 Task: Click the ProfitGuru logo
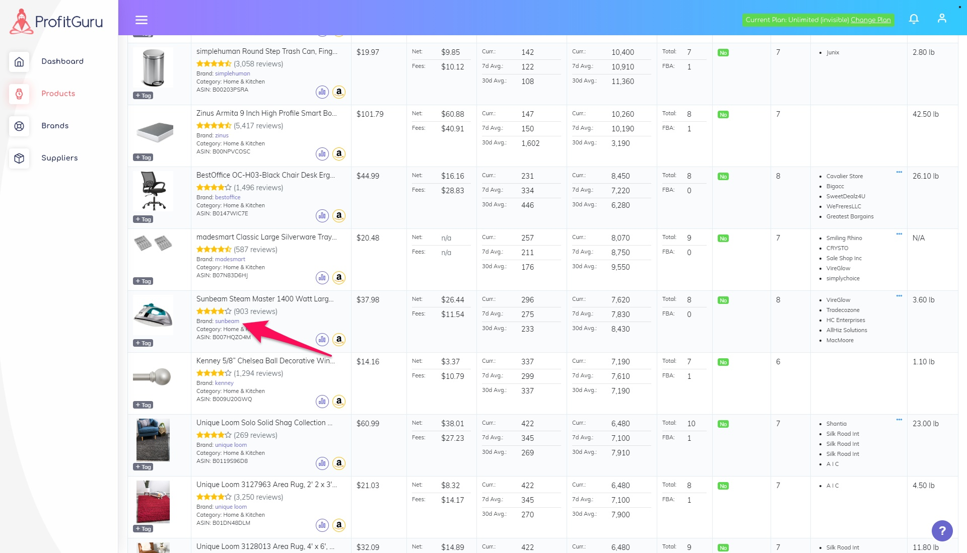[x=56, y=21]
